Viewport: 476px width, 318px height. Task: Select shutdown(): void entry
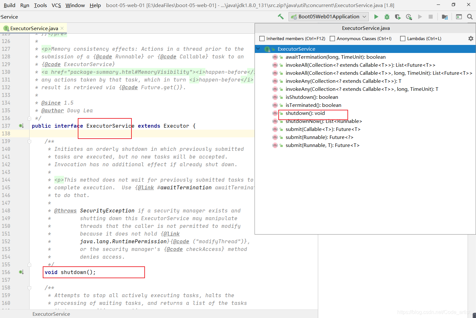(x=305, y=113)
